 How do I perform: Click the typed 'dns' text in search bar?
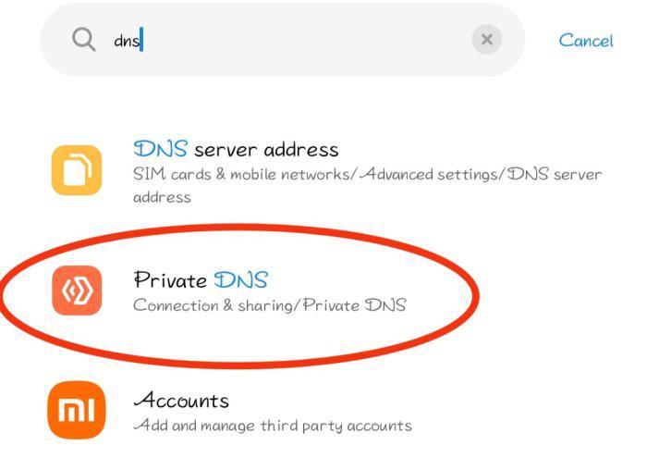(127, 41)
